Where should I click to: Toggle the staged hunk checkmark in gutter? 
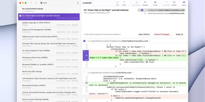point(84,51)
